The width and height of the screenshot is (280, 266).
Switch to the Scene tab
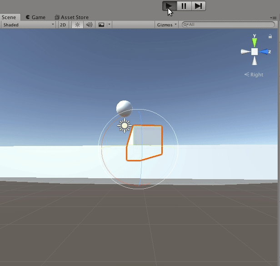point(9,17)
